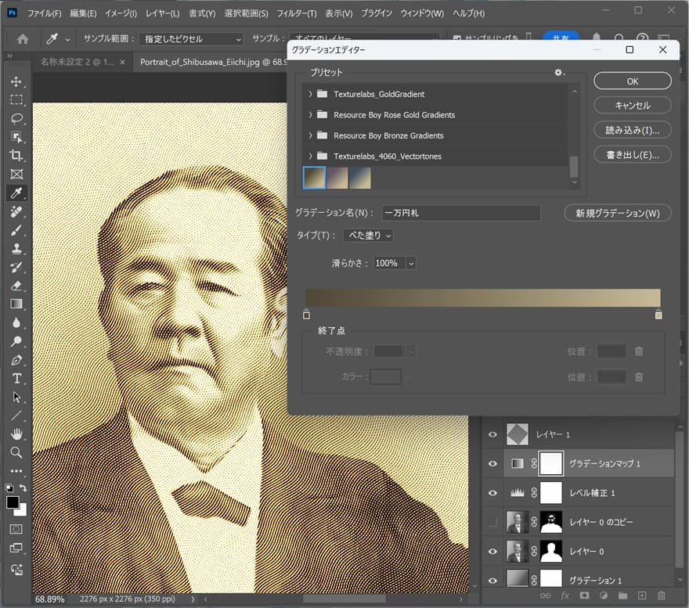Select the Spot Healing Brush tool
Image resolution: width=689 pixels, height=608 pixels.
16,212
